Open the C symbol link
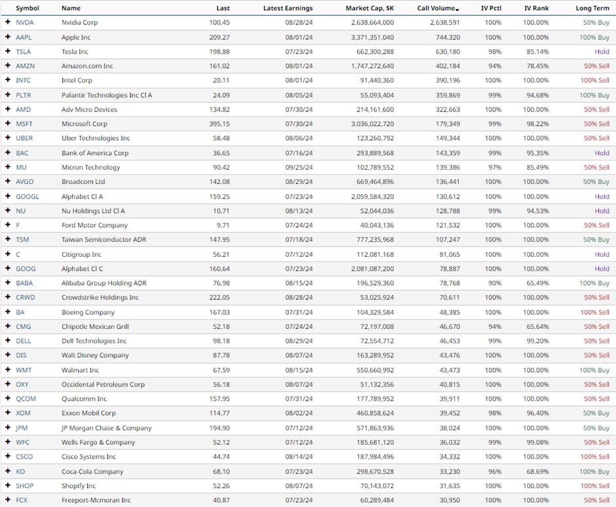The height and width of the screenshot is (507, 616). 18,254
